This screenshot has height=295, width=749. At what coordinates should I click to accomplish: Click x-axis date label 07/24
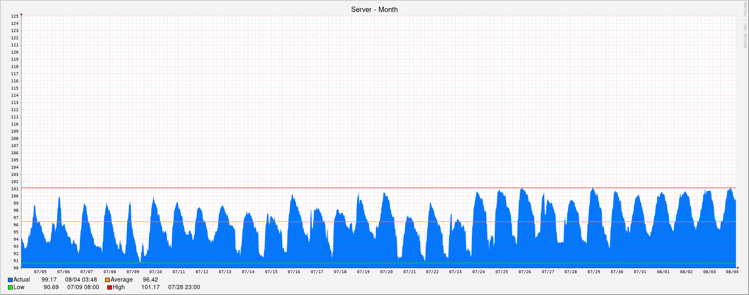tap(479, 272)
